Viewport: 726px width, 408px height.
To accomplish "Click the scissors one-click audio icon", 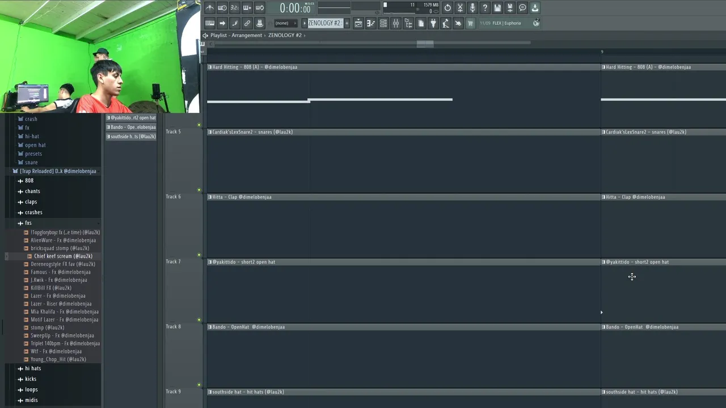I will [460, 8].
